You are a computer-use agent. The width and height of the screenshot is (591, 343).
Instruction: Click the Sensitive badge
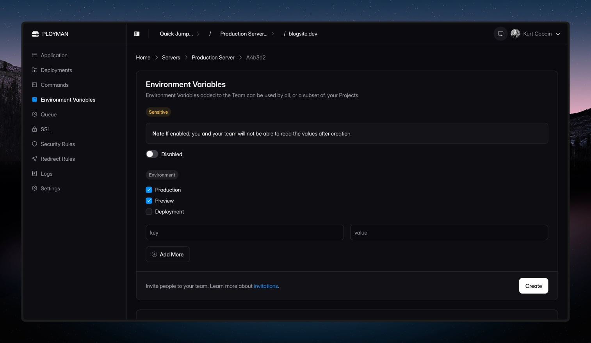(x=158, y=112)
